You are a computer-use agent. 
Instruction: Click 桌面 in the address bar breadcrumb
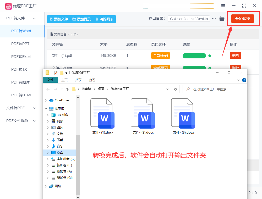(101, 89)
